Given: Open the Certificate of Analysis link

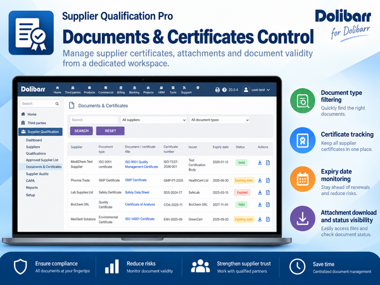Looking at the screenshot, I should [x=140, y=205].
